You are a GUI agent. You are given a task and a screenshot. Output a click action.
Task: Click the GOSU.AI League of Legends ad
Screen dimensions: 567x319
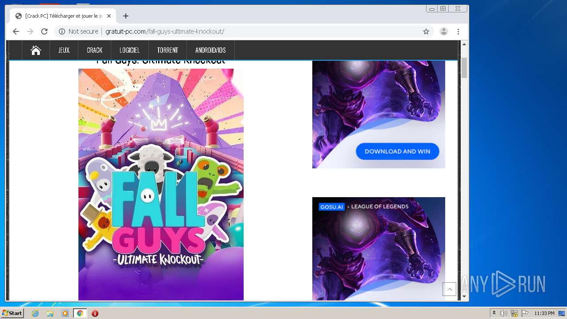(379, 249)
